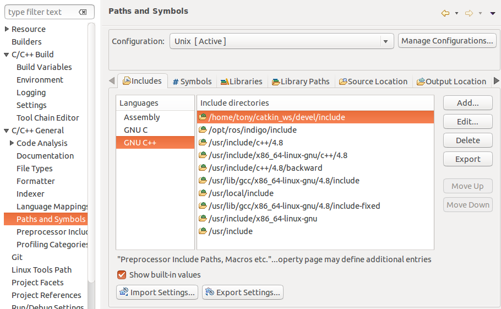501x309 pixels.
Task: Click the back navigation arrow icon
Action: click(x=445, y=13)
